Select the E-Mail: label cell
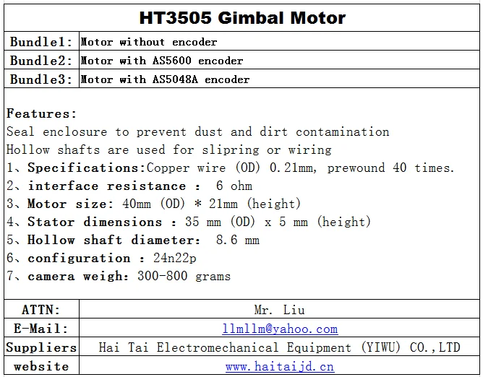The image size is (483, 377). click(x=42, y=328)
